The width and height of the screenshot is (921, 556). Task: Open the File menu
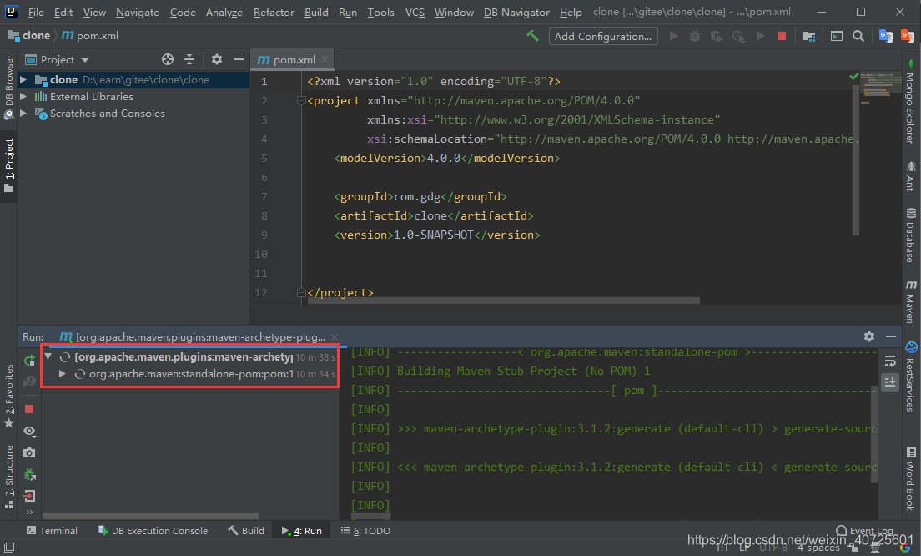[36, 12]
